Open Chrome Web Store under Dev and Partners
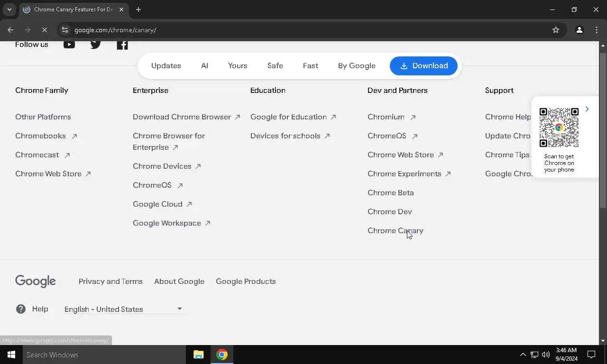 (405, 155)
